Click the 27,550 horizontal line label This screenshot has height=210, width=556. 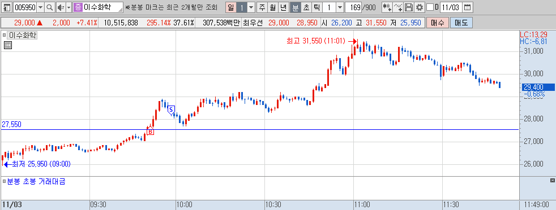(x=11, y=124)
